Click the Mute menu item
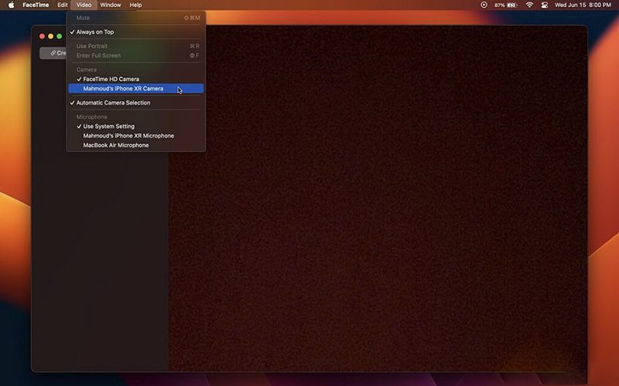The height and width of the screenshot is (386, 619). 136,18
